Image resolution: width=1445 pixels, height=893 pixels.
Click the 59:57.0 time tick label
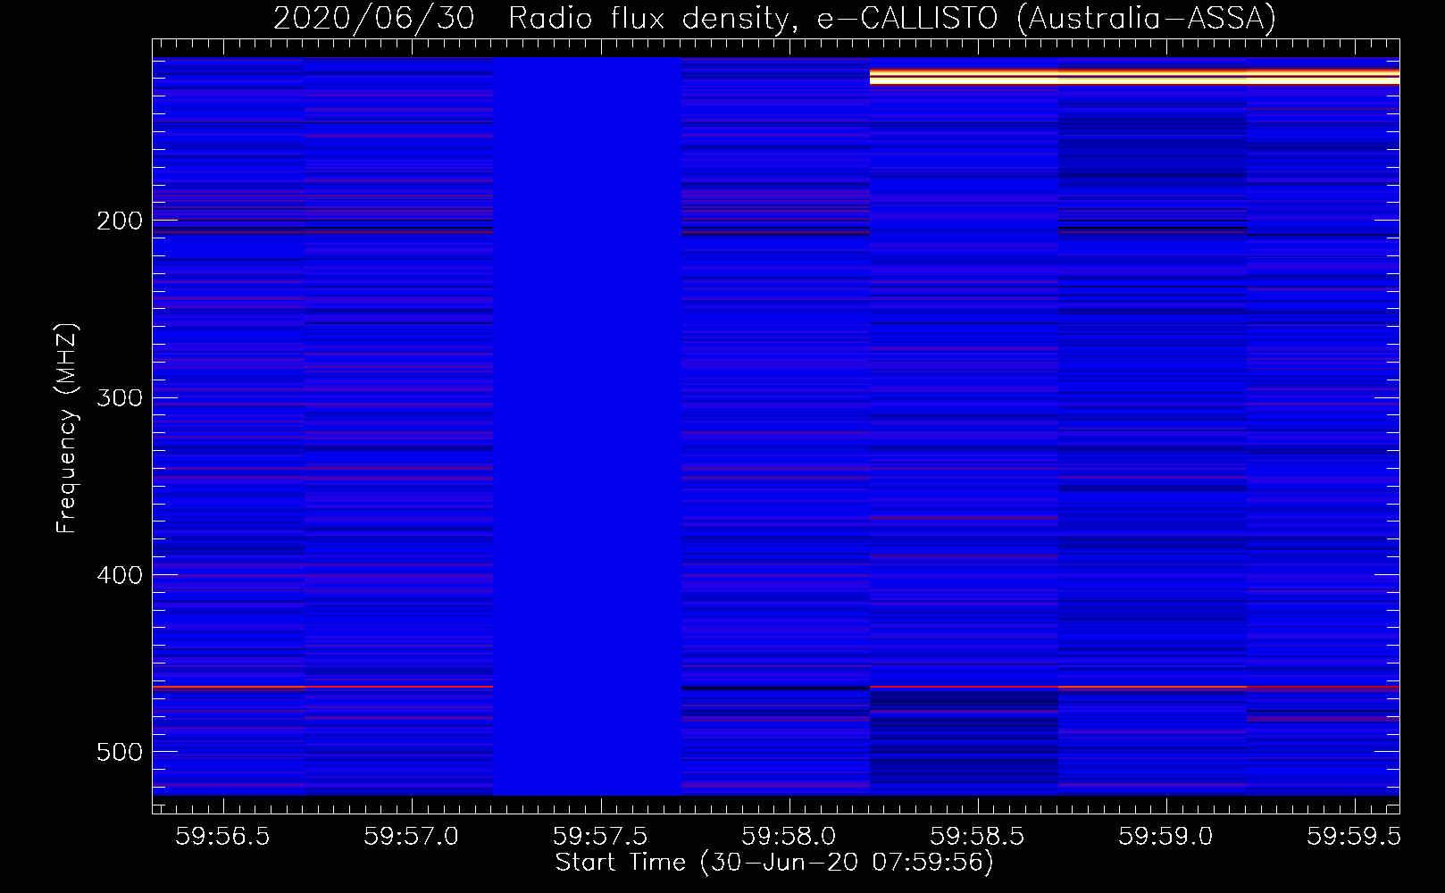pos(411,836)
